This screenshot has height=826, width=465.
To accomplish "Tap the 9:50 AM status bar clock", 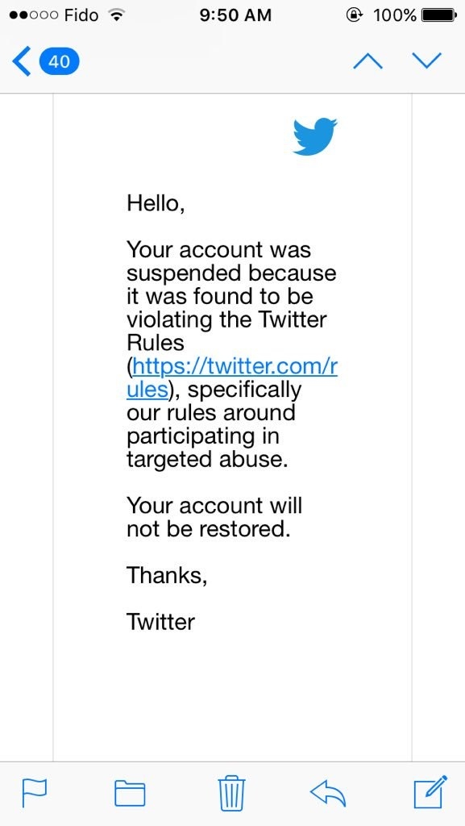I will point(235,15).
